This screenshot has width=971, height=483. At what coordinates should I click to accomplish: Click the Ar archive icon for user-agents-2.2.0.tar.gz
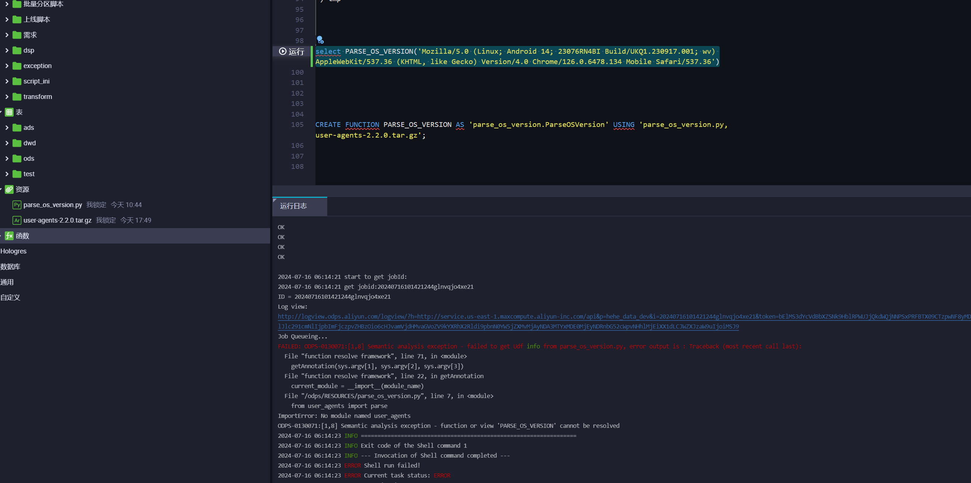coord(17,220)
